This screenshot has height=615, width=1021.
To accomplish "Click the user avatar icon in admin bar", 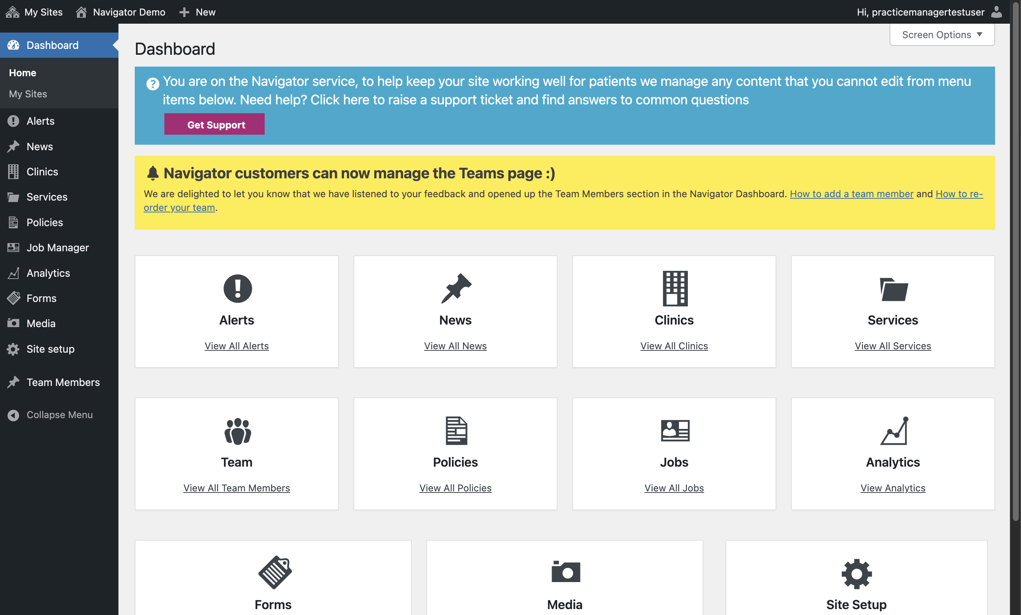I will point(996,12).
